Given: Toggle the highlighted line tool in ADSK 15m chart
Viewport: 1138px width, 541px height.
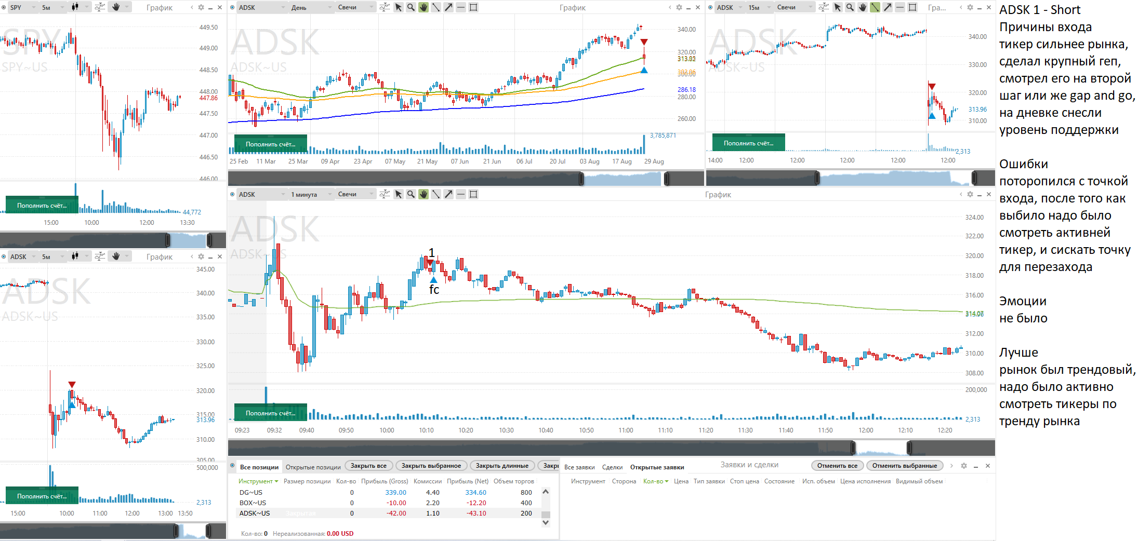Looking at the screenshot, I should click(x=875, y=7).
